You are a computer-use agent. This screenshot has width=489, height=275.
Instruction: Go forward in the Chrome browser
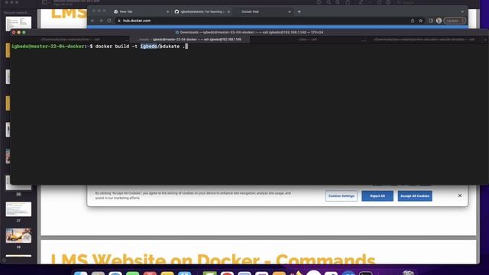(x=101, y=21)
